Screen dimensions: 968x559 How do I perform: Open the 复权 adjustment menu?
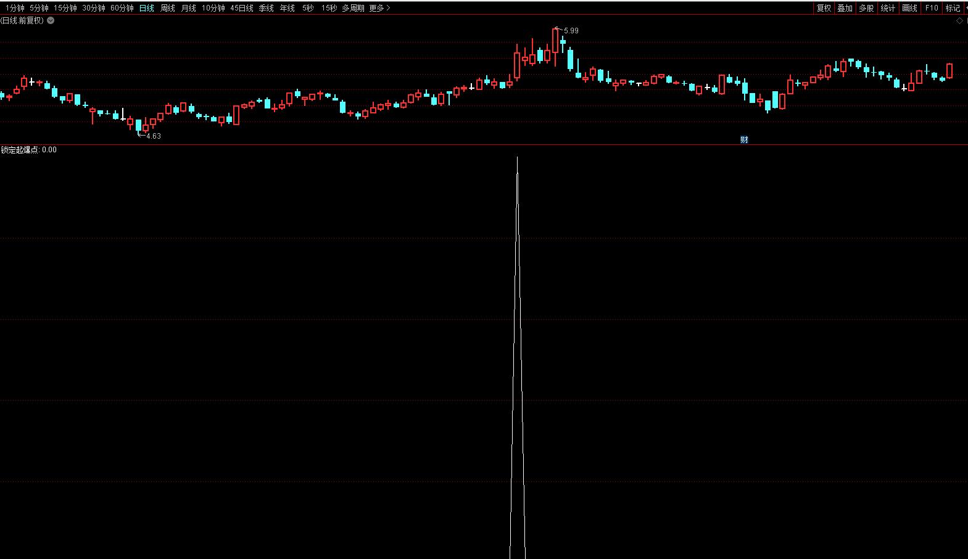pyautogui.click(x=824, y=8)
